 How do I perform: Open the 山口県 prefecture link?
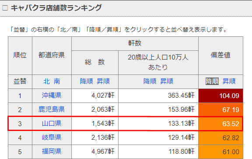52,124
